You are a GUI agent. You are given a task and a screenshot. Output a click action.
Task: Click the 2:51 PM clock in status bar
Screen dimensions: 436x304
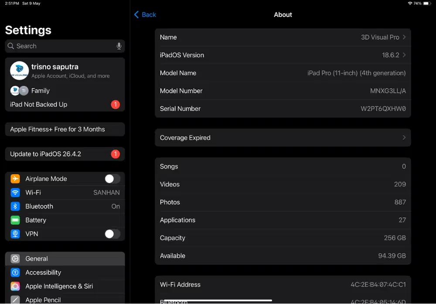pos(12,3)
